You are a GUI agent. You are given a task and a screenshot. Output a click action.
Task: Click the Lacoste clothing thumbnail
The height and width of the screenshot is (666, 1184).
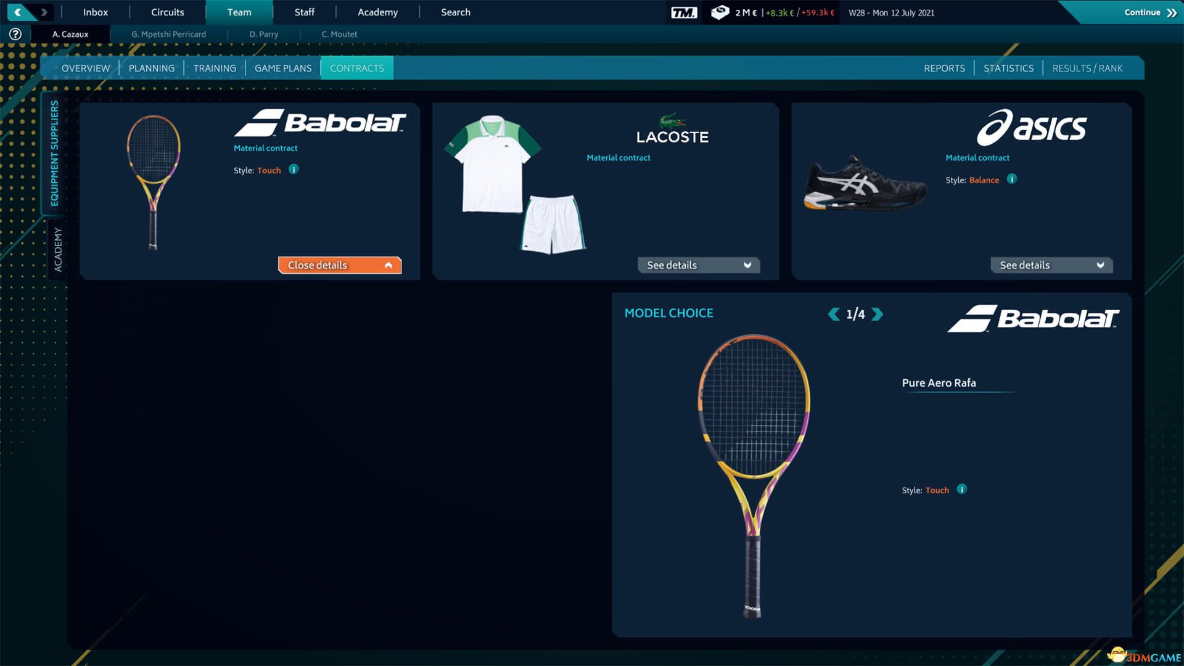[x=516, y=184]
